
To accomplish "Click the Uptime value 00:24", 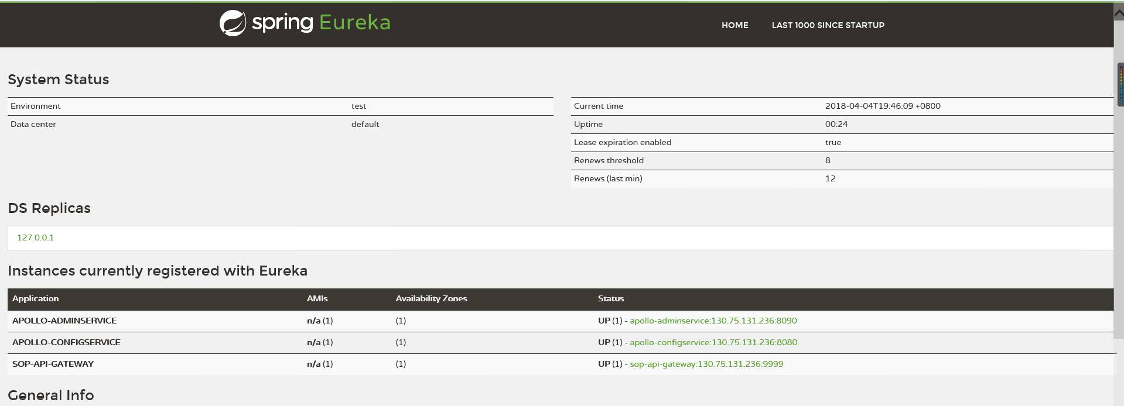I will coord(836,124).
